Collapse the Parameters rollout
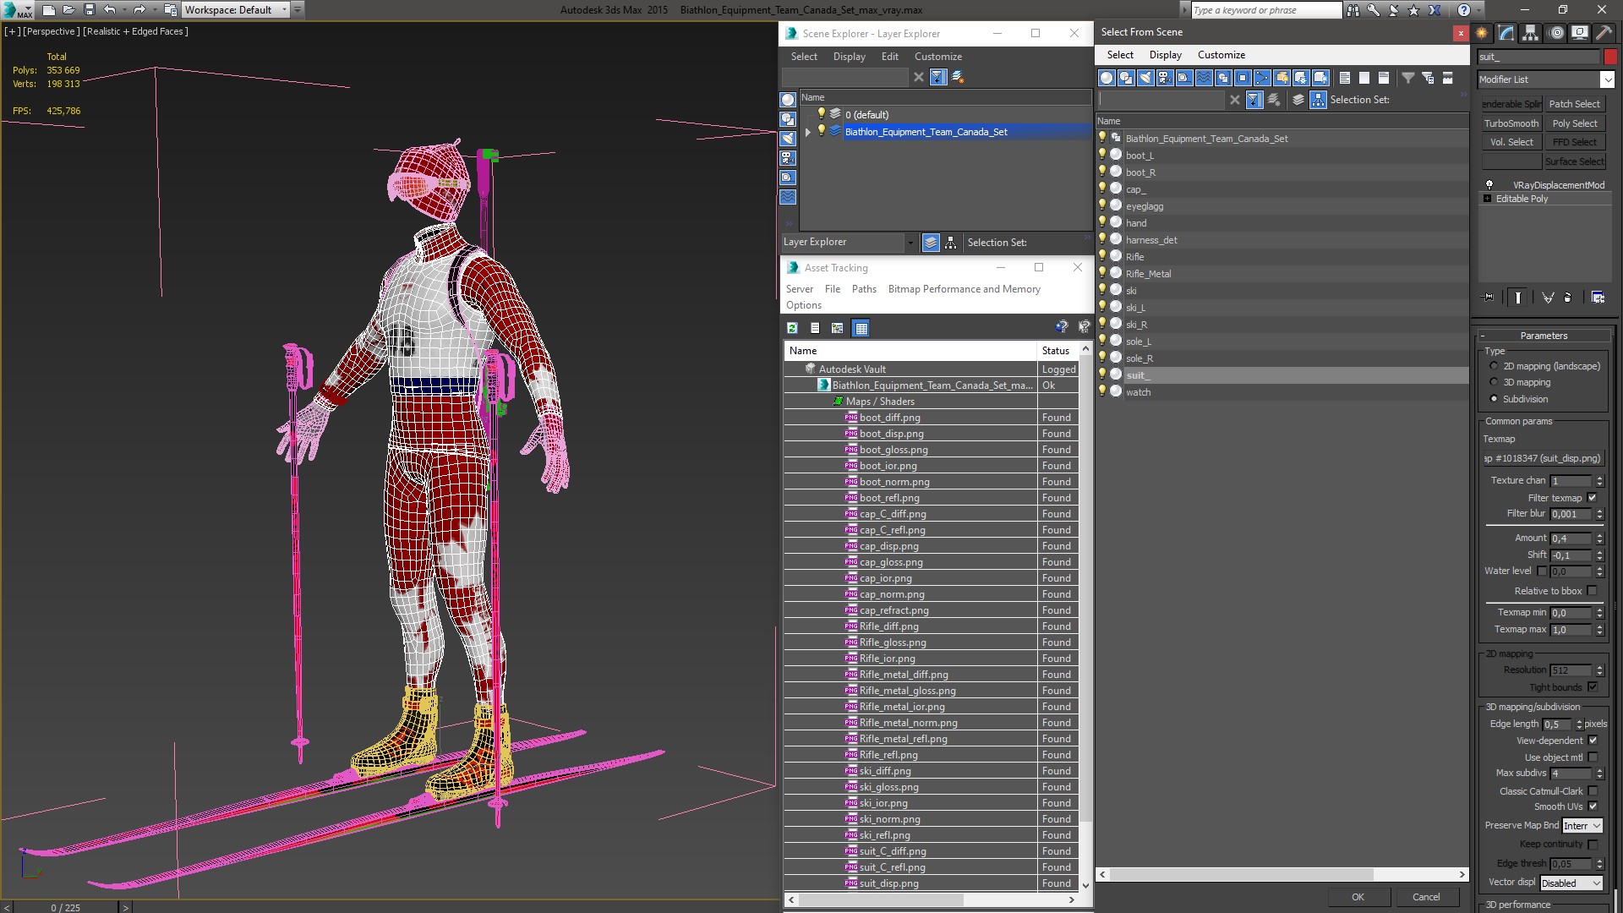This screenshot has width=1623, height=913. [x=1544, y=336]
